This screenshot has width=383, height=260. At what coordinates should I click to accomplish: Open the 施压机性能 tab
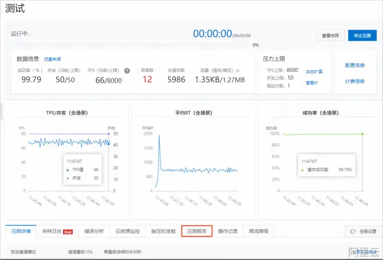click(163, 231)
